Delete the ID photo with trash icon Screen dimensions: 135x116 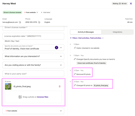coord(60,86)
